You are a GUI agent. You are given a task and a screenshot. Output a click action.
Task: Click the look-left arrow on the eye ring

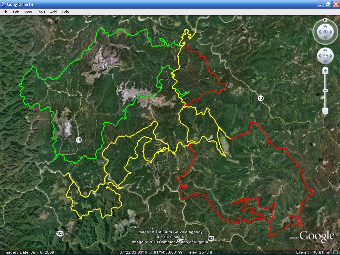[x=320, y=32]
